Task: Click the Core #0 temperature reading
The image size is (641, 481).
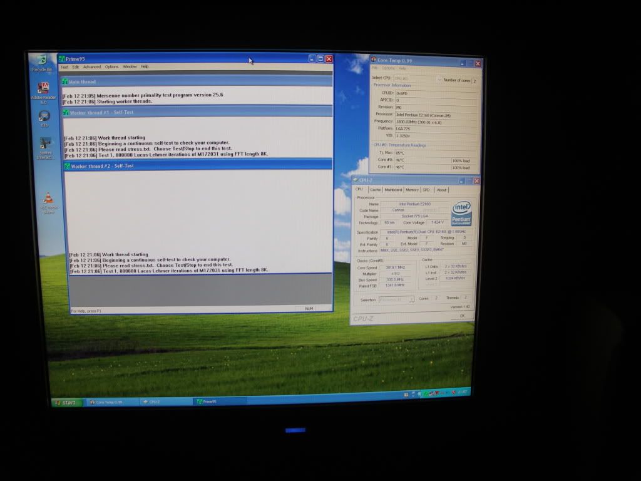Action: (423, 160)
